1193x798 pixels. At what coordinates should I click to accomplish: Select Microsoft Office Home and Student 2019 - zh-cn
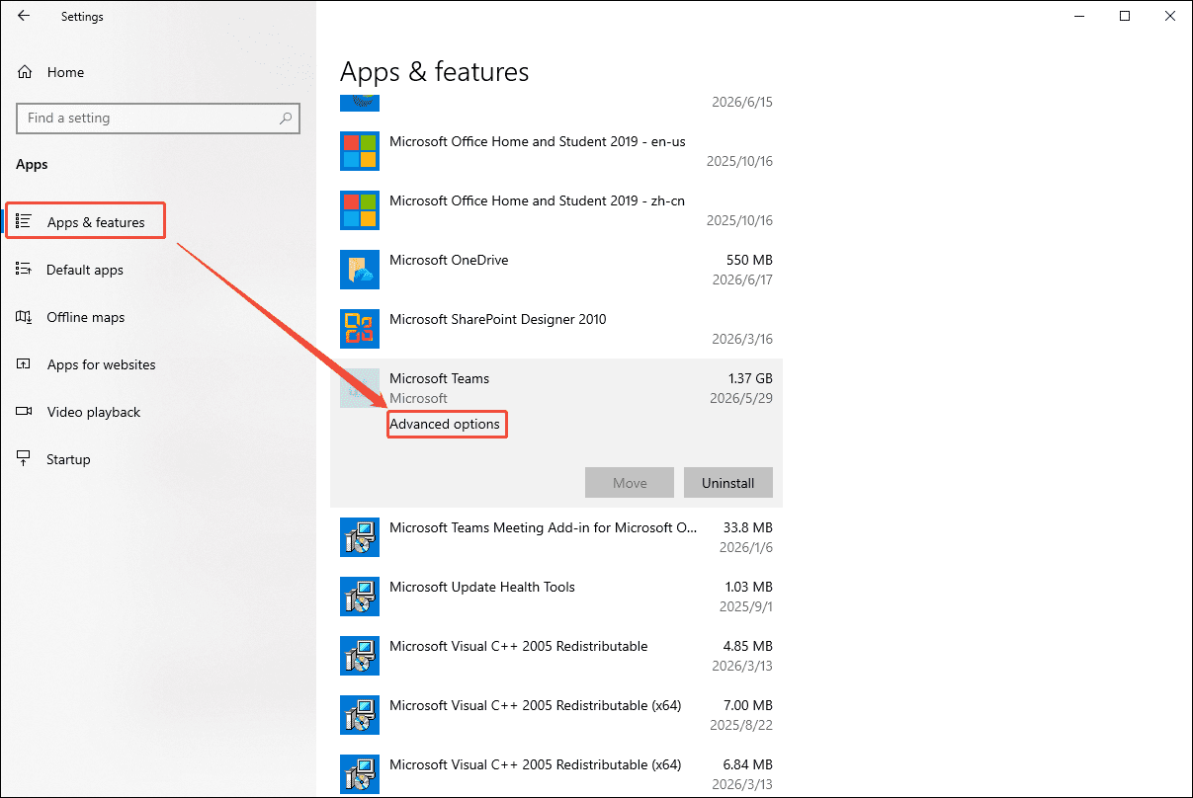pyautogui.click(x=537, y=200)
